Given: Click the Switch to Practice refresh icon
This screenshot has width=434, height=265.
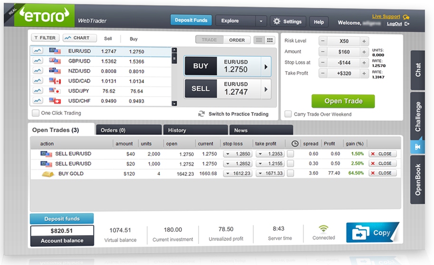Looking at the screenshot, I should click(x=201, y=114).
